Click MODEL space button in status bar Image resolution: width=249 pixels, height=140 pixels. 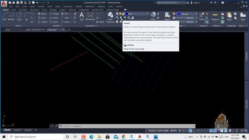pyautogui.click(x=174, y=131)
